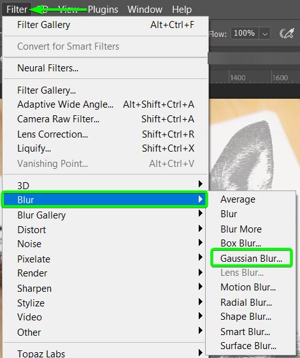Expand the Sharpen submenu

coord(105,288)
